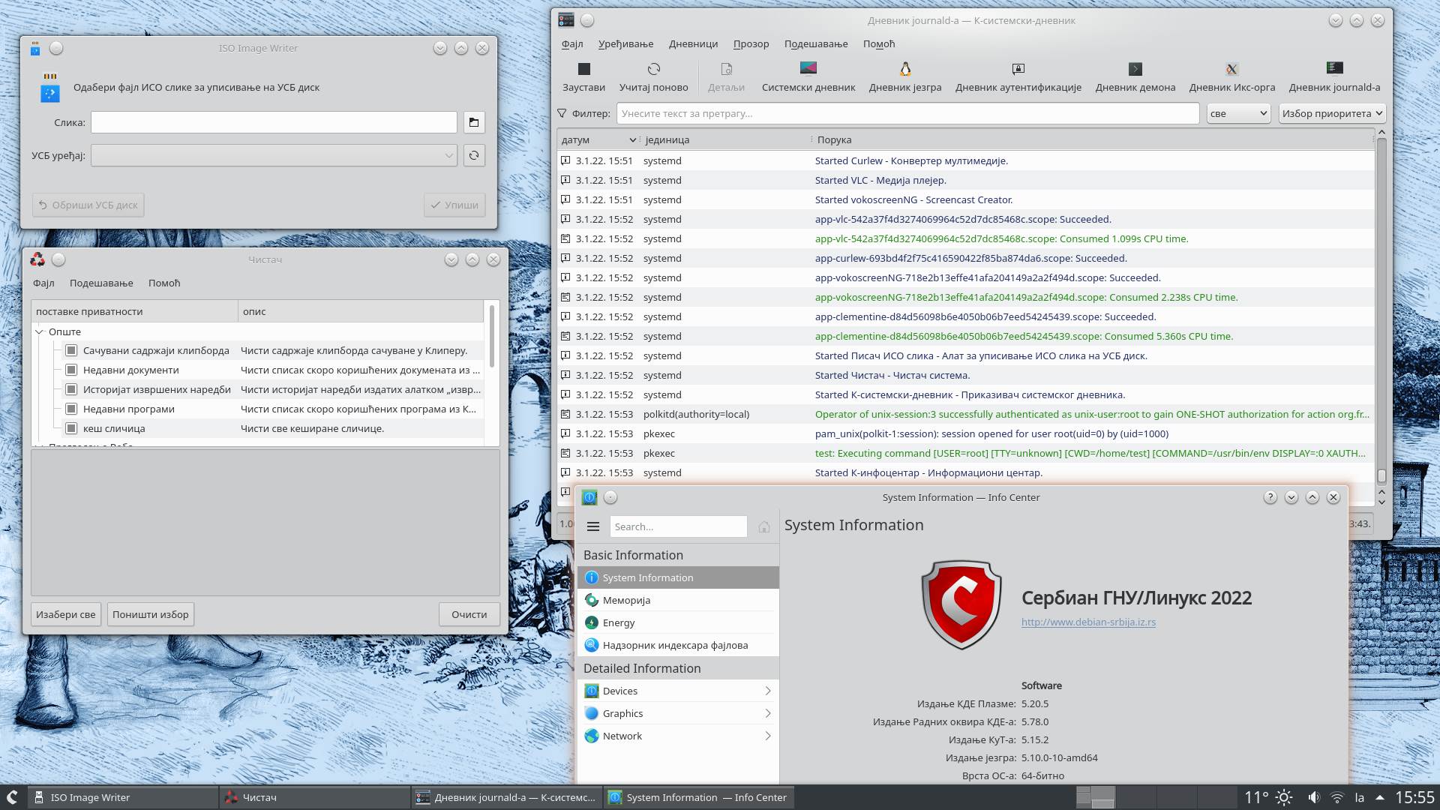The image size is (1440, 810).
Task: Enable the кеш сличица cleanup option
Action: point(71,428)
